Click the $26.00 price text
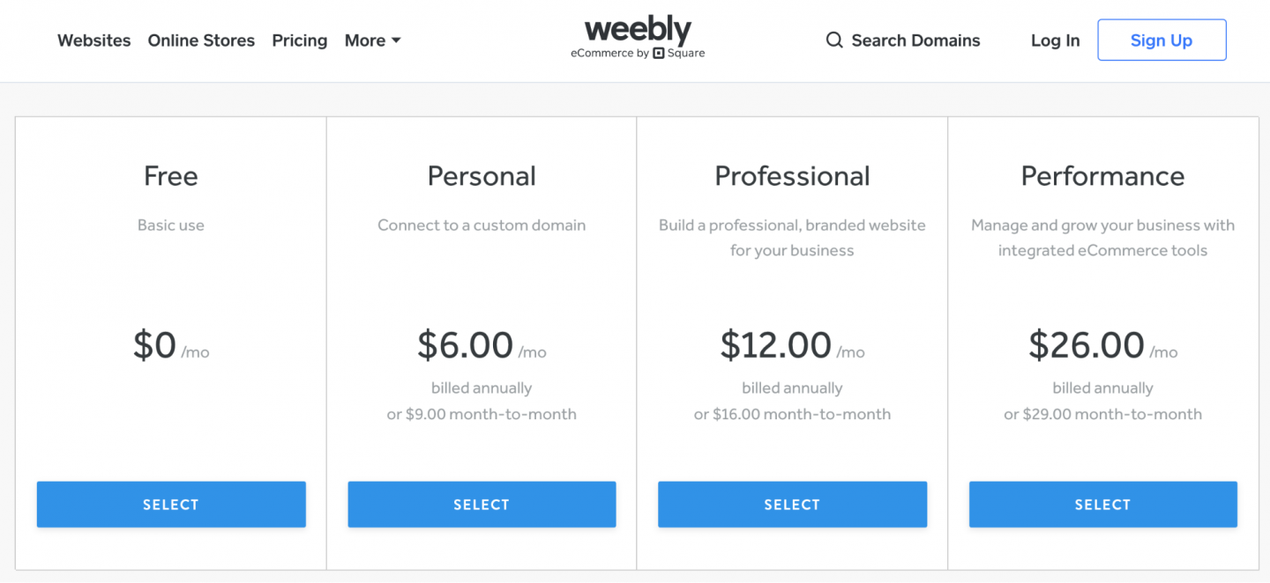Image resolution: width=1270 pixels, height=583 pixels. point(1087,345)
